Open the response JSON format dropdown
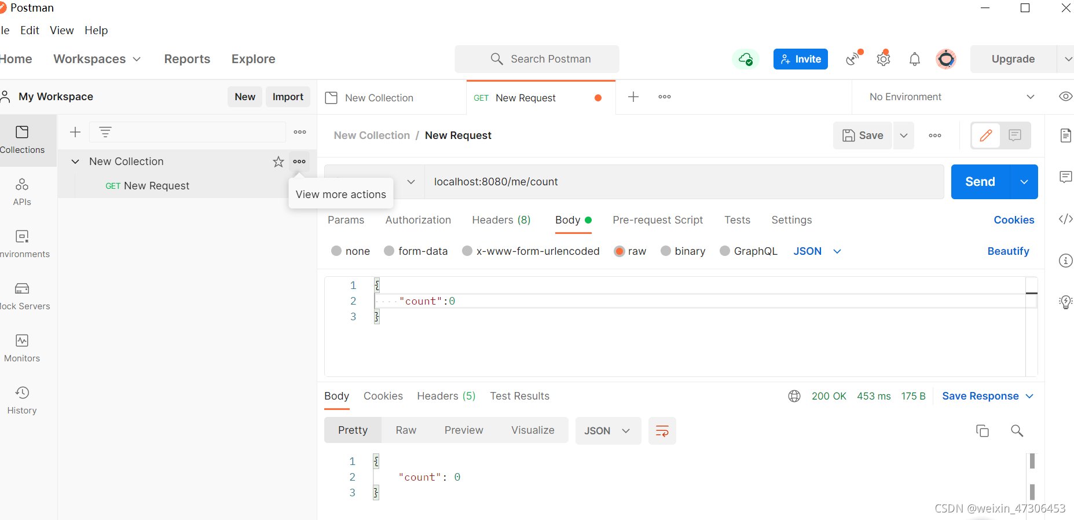The height and width of the screenshot is (520, 1074). [x=608, y=431]
